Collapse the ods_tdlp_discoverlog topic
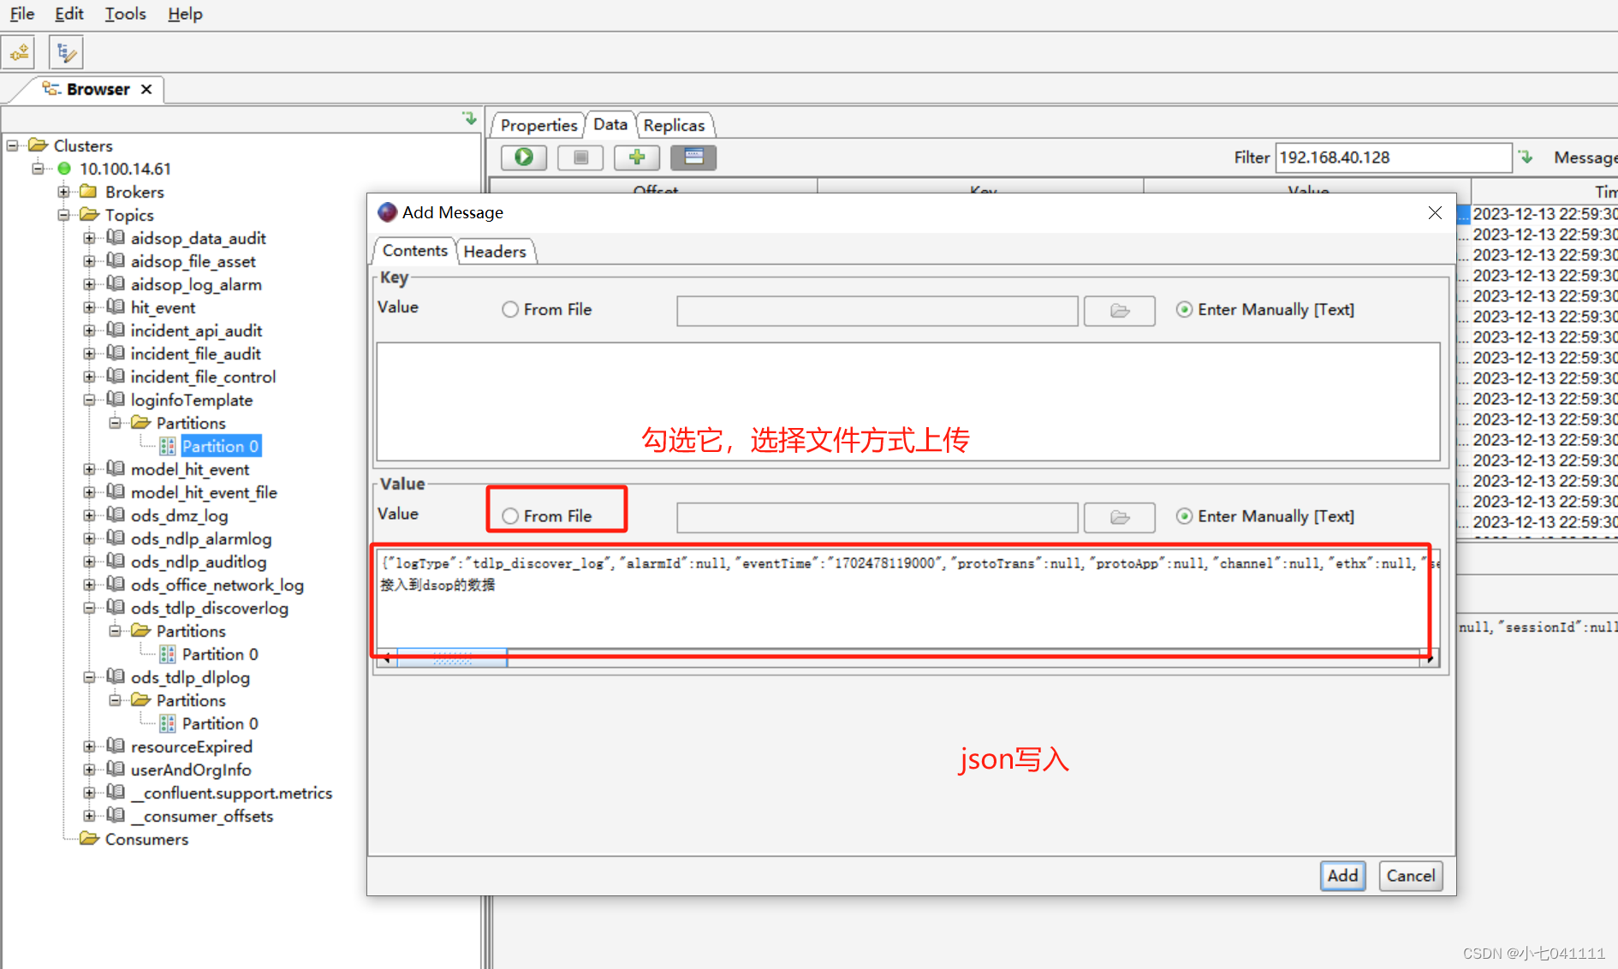 pyautogui.click(x=90, y=608)
